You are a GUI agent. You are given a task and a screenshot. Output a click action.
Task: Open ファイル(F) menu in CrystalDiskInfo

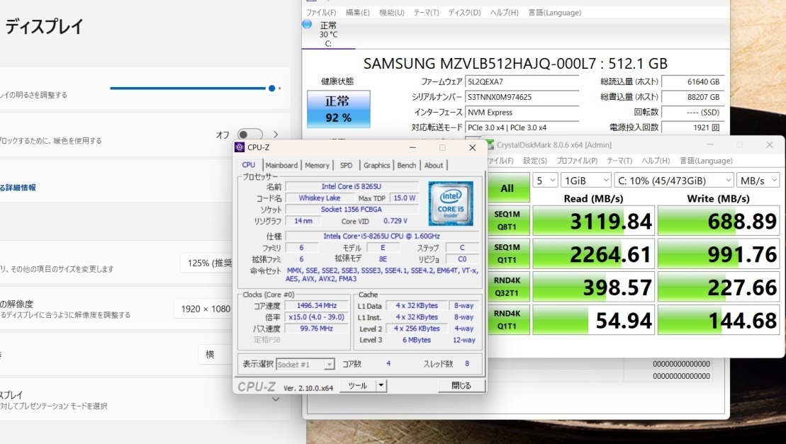coord(321,13)
